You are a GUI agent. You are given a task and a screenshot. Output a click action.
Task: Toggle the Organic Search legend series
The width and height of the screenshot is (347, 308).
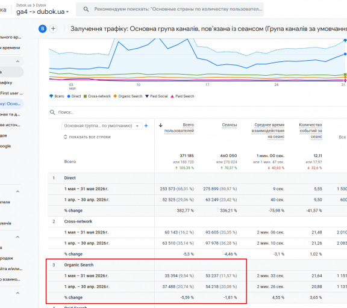(128, 96)
